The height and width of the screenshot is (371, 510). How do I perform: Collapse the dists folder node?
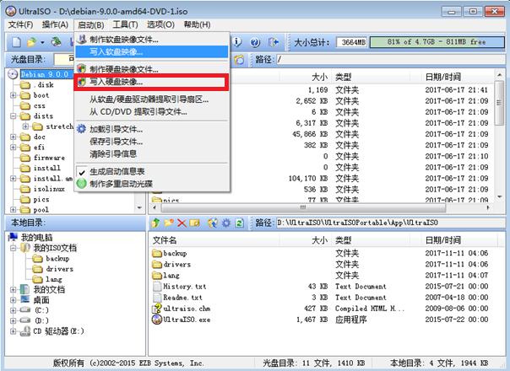tap(13, 116)
